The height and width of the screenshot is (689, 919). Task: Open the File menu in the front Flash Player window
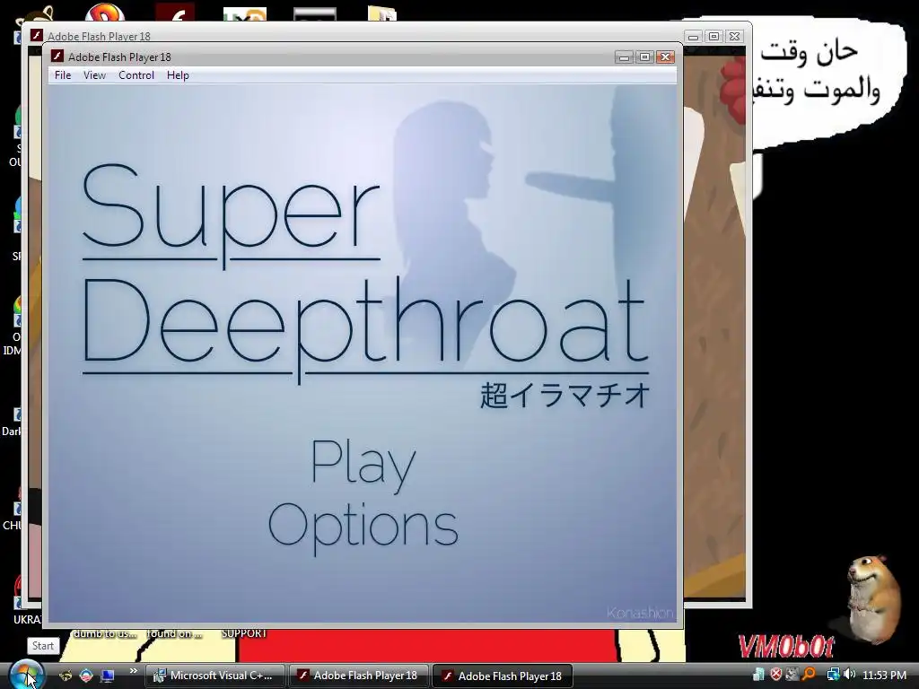63,75
